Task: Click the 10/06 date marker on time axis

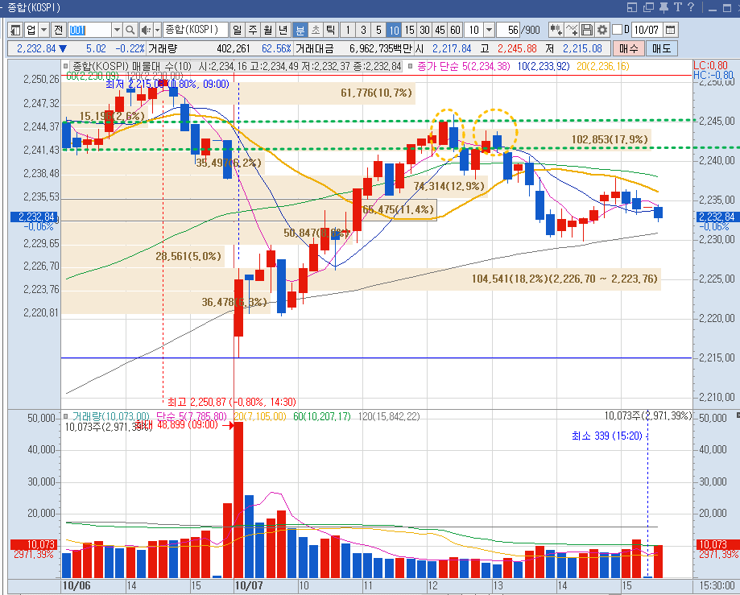Action: [76, 585]
